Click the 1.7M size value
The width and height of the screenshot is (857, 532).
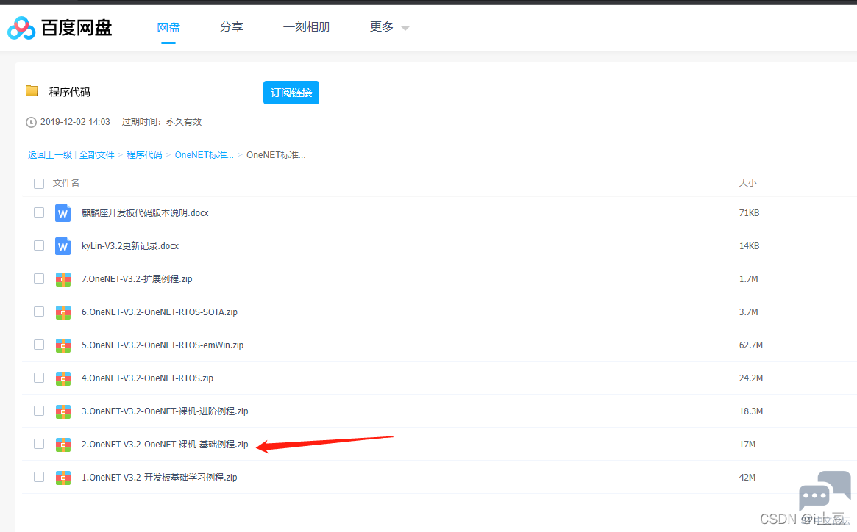(x=749, y=279)
